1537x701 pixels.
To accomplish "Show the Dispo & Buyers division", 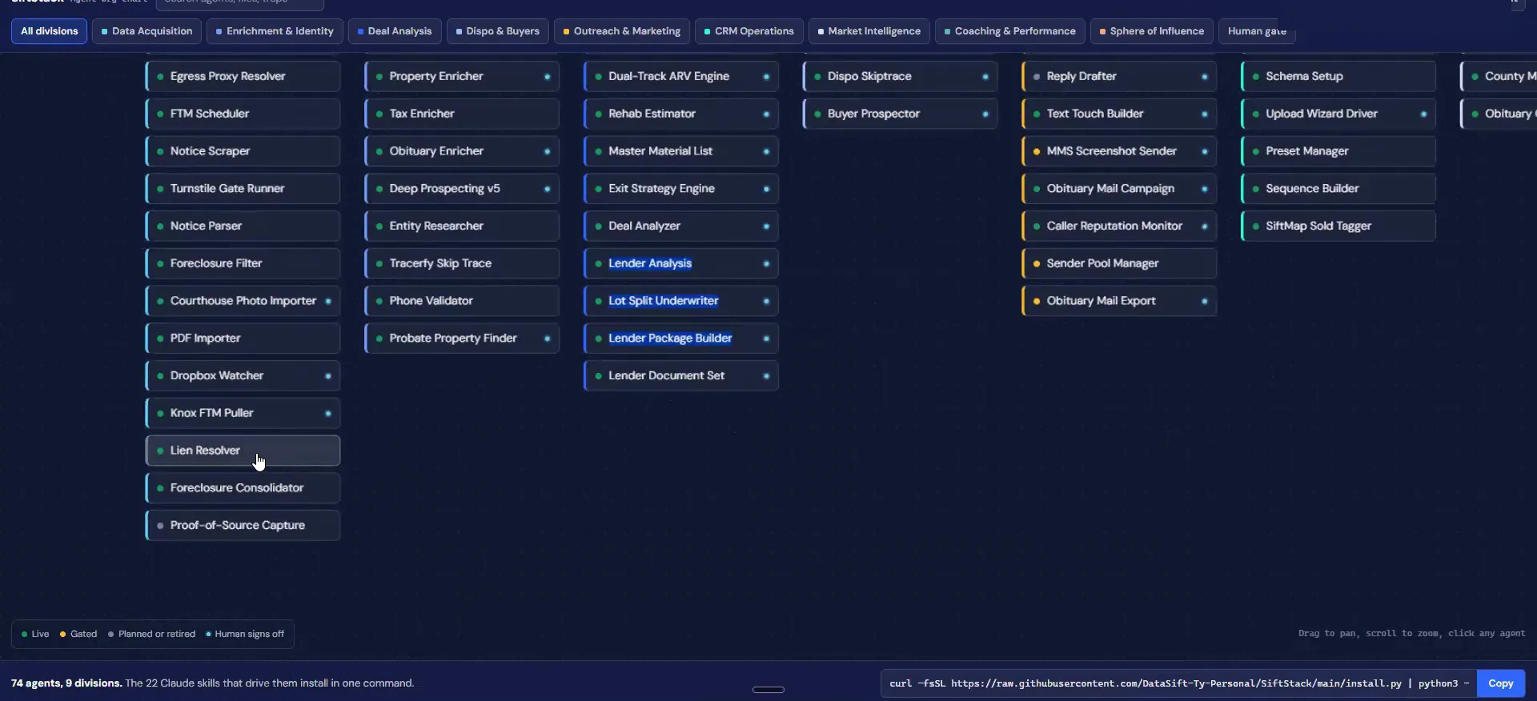I will pyautogui.click(x=497, y=31).
